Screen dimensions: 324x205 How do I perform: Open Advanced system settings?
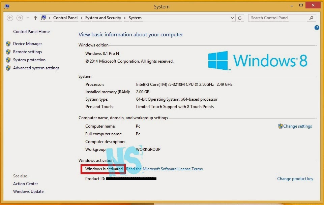(36, 68)
